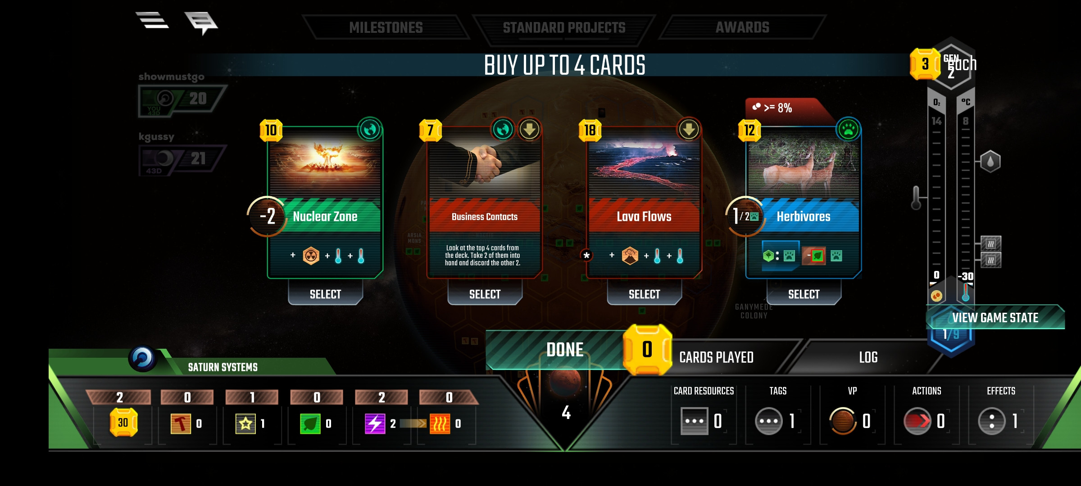The image size is (1081, 486).
Task: Select the Nuclear Zone card
Action: (325, 294)
